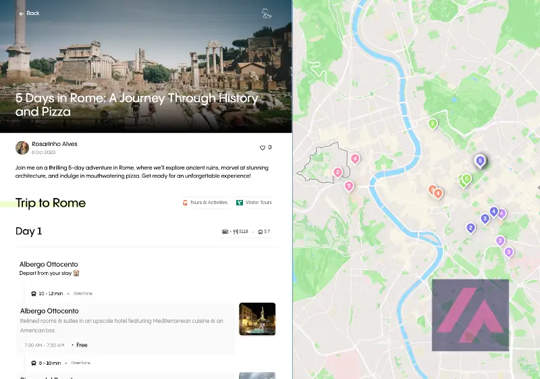Click the bus icon next to 8 - 10 min
Image resolution: width=540 pixels, height=379 pixels.
(x=34, y=363)
